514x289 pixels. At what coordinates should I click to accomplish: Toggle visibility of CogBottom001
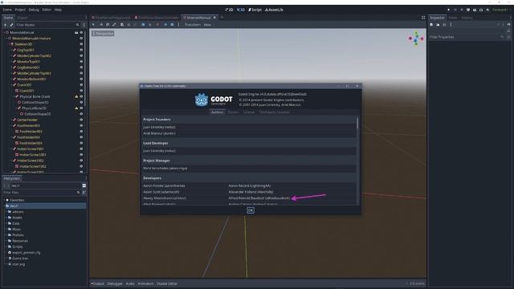(81, 67)
